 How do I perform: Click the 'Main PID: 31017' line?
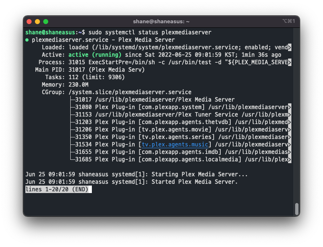point(90,70)
